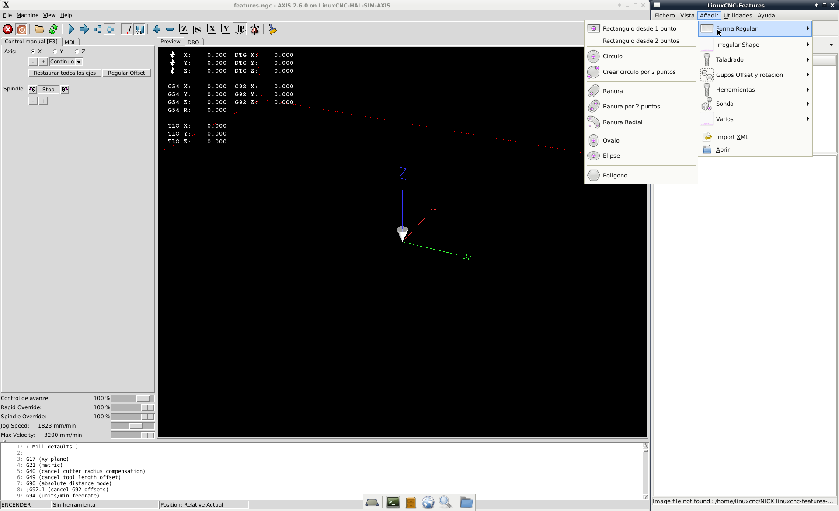Choose Import XML menu entry

[755, 137]
